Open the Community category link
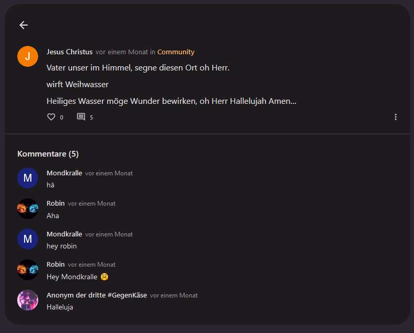Image resolution: width=414 pixels, height=333 pixels. click(176, 52)
